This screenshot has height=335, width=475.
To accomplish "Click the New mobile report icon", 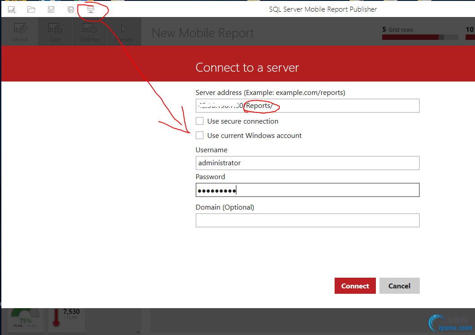I will (12, 10).
